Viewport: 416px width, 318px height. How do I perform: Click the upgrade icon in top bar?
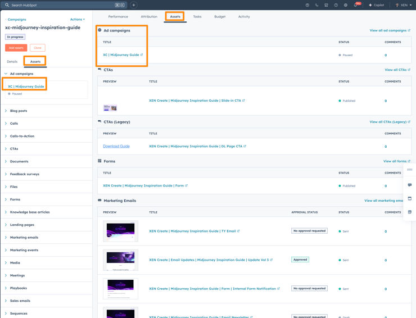tap(308, 5)
